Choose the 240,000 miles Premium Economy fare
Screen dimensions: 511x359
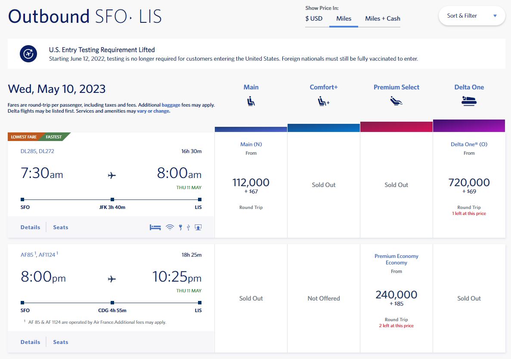396,295
